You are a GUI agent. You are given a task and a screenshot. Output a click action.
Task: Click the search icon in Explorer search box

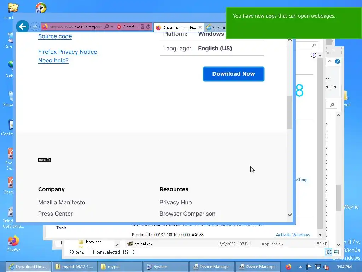point(332,105)
